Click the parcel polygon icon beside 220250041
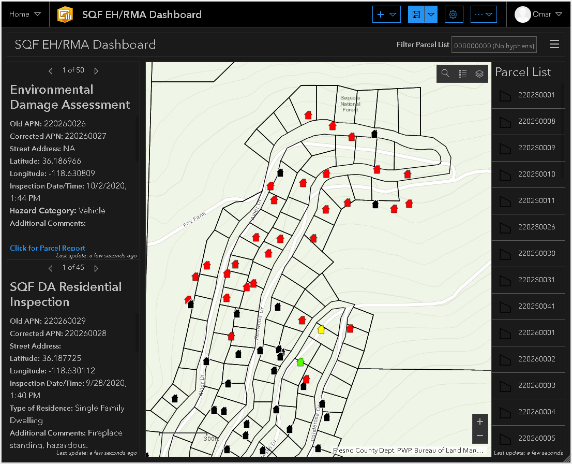The width and height of the screenshot is (572, 464). pyautogui.click(x=505, y=307)
